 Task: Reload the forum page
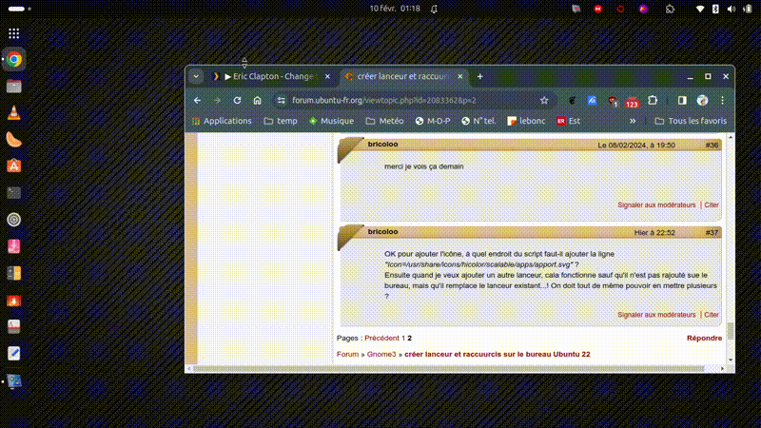click(237, 101)
